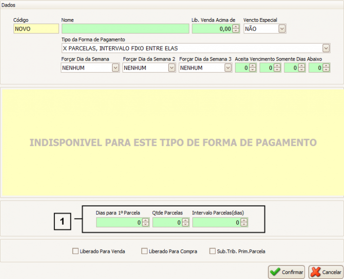
Task: Click the Nome text field
Action: tap(125, 29)
